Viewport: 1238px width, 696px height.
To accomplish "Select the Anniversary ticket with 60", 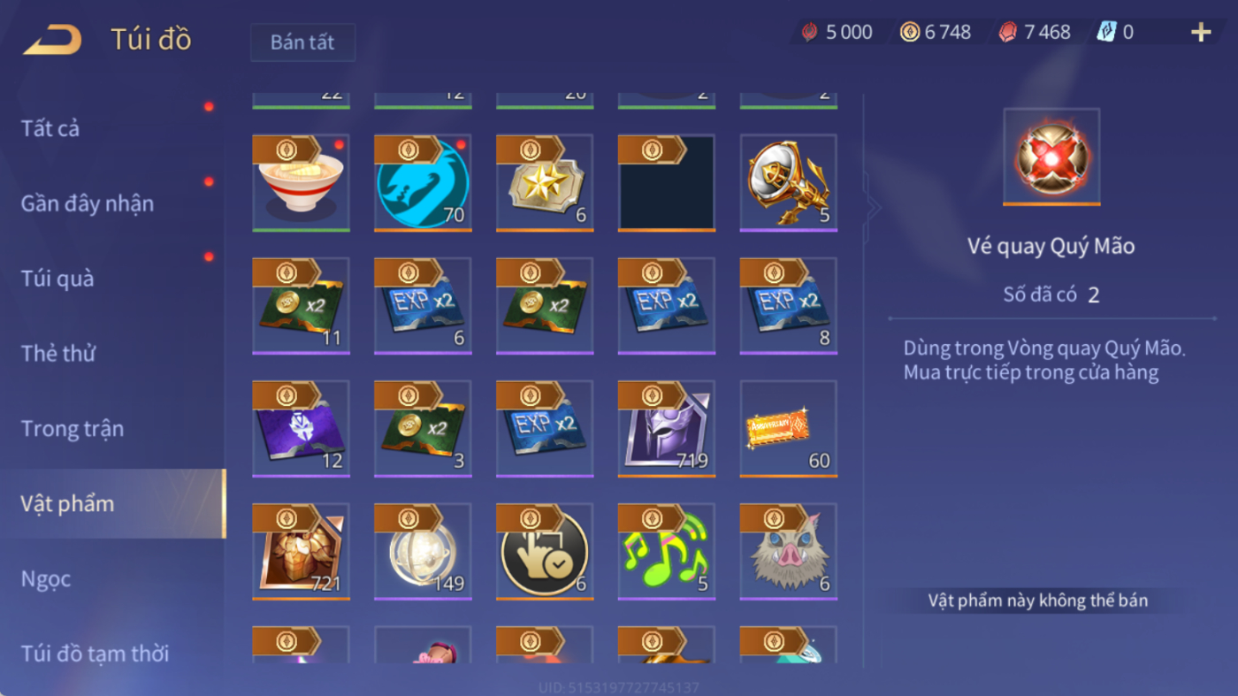I will (x=789, y=429).
